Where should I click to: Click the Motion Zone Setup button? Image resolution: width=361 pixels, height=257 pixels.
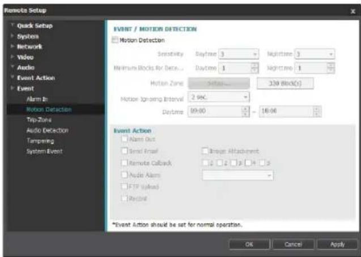click(219, 83)
